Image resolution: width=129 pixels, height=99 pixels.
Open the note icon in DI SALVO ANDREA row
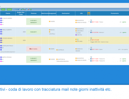coord(91,20)
